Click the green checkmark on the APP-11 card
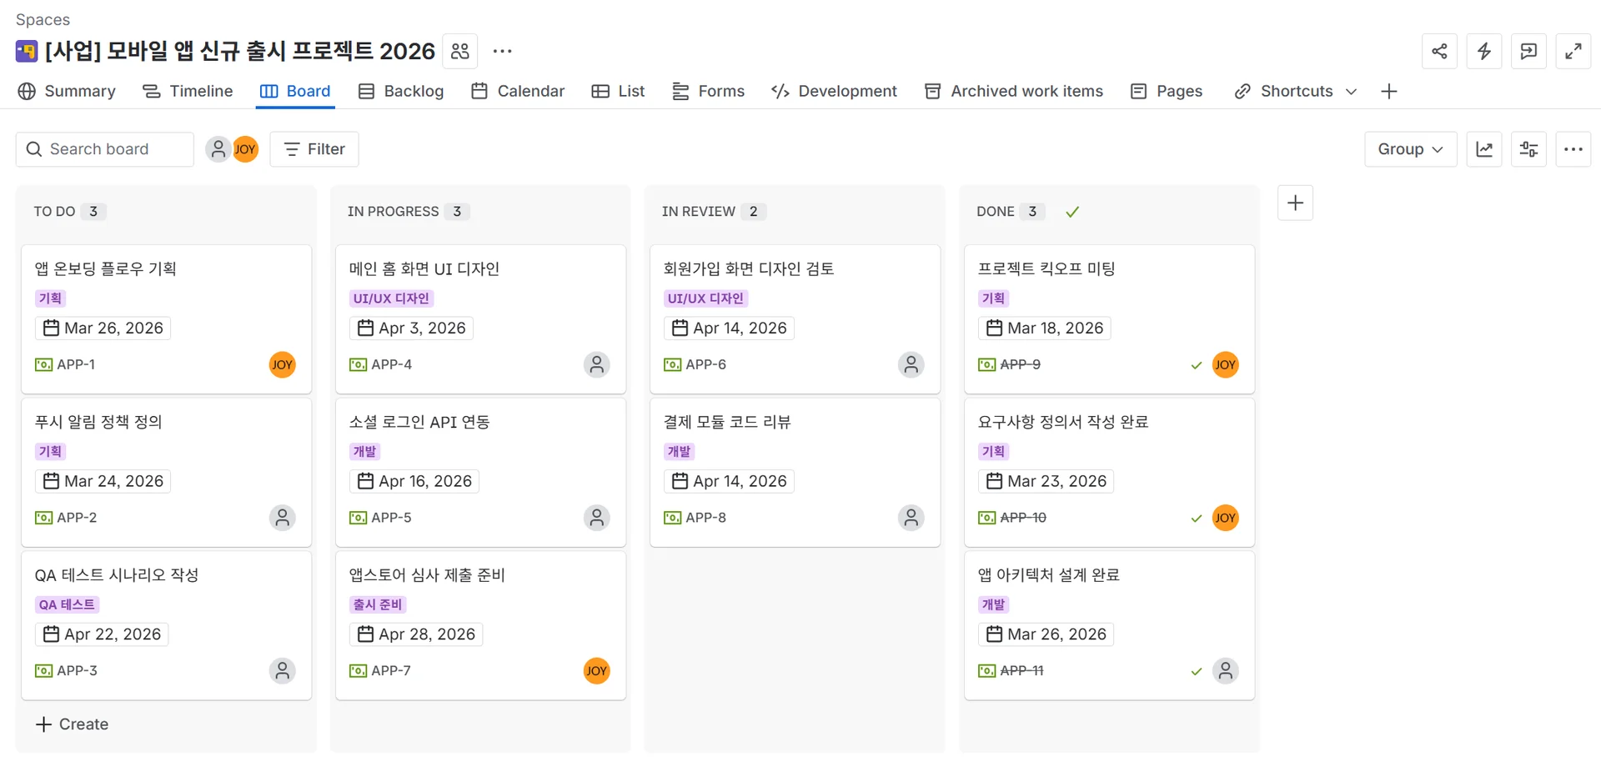The image size is (1601, 777). (x=1196, y=670)
